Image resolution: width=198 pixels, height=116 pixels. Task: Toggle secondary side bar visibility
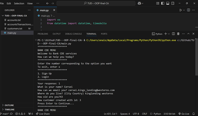(x=173, y=3)
